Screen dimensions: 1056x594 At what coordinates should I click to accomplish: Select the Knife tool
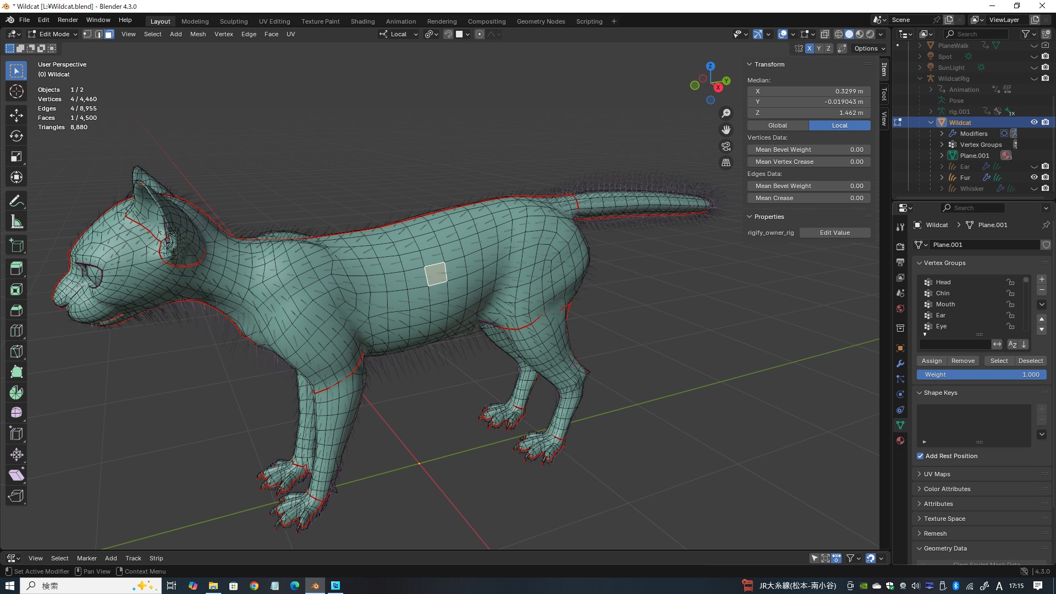[x=16, y=351]
